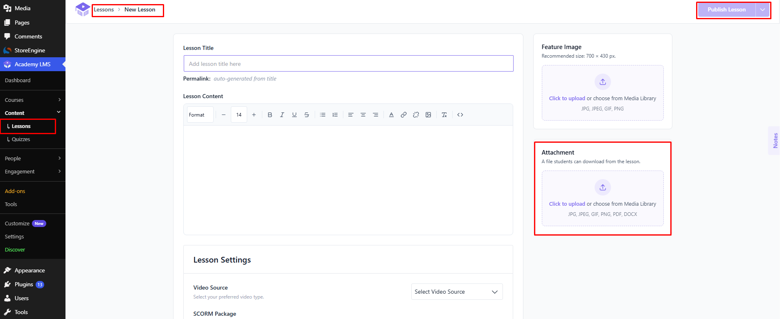Apply strikethrough formatting
The height and width of the screenshot is (319, 780).
(307, 115)
